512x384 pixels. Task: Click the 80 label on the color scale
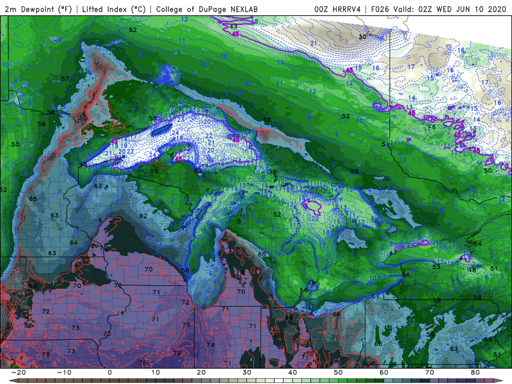(x=476, y=372)
